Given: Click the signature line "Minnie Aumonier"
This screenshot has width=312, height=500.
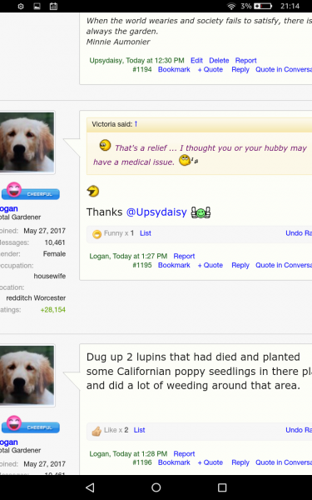Looking at the screenshot, I should [118, 42].
